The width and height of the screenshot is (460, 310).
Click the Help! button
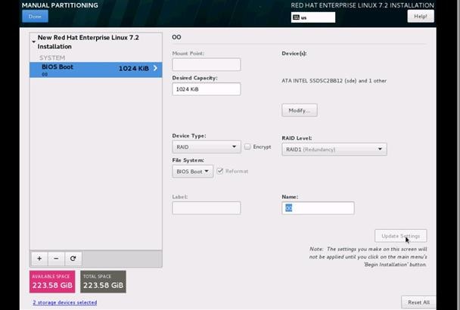pyautogui.click(x=421, y=16)
